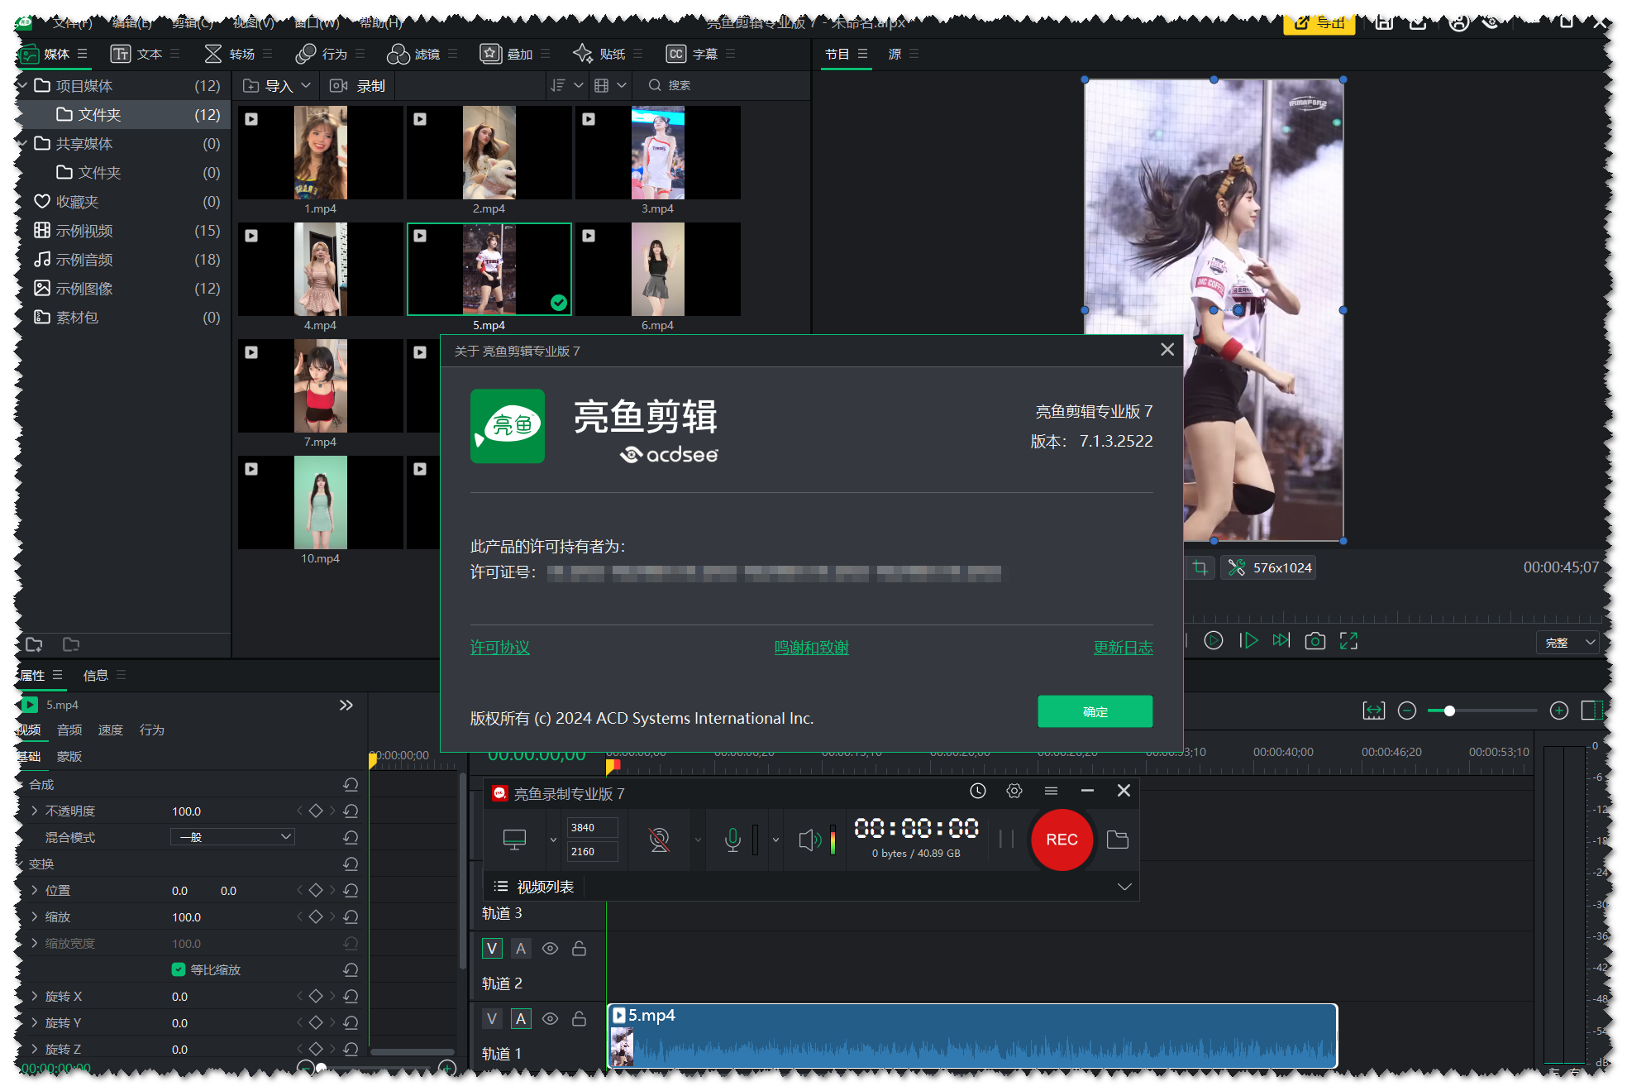Select the 1.mp4 thumbnail
The height and width of the screenshot is (1091, 1627).
(x=321, y=152)
